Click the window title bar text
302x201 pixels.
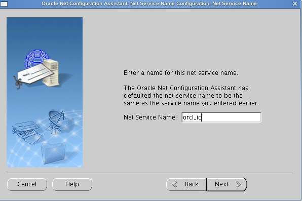point(149,4)
